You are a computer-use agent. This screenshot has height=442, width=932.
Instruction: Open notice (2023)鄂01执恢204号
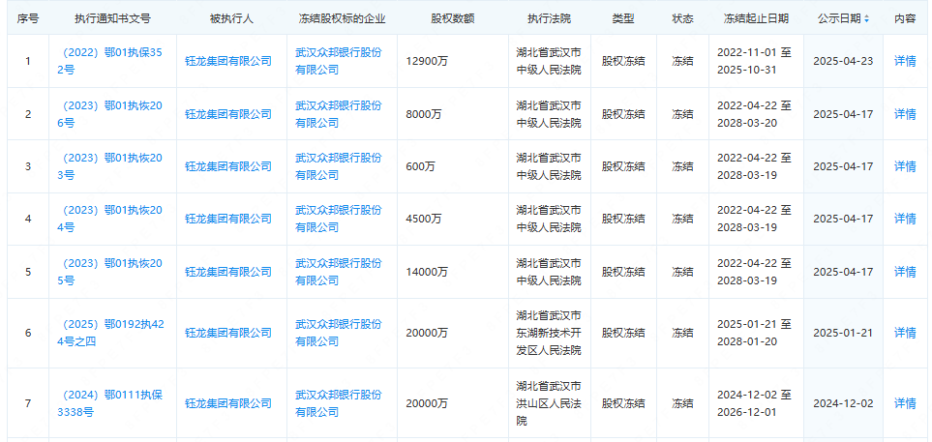click(x=110, y=219)
